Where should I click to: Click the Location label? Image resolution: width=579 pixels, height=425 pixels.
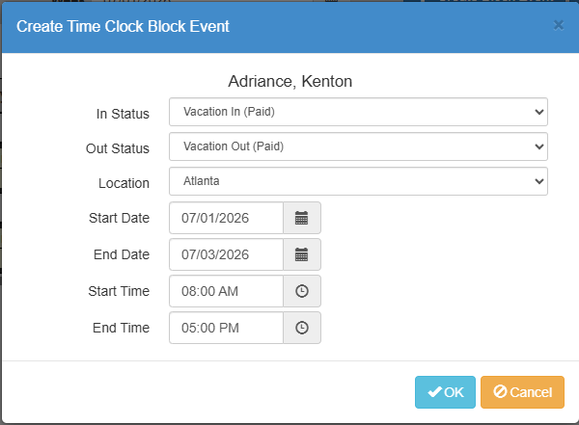[124, 183]
